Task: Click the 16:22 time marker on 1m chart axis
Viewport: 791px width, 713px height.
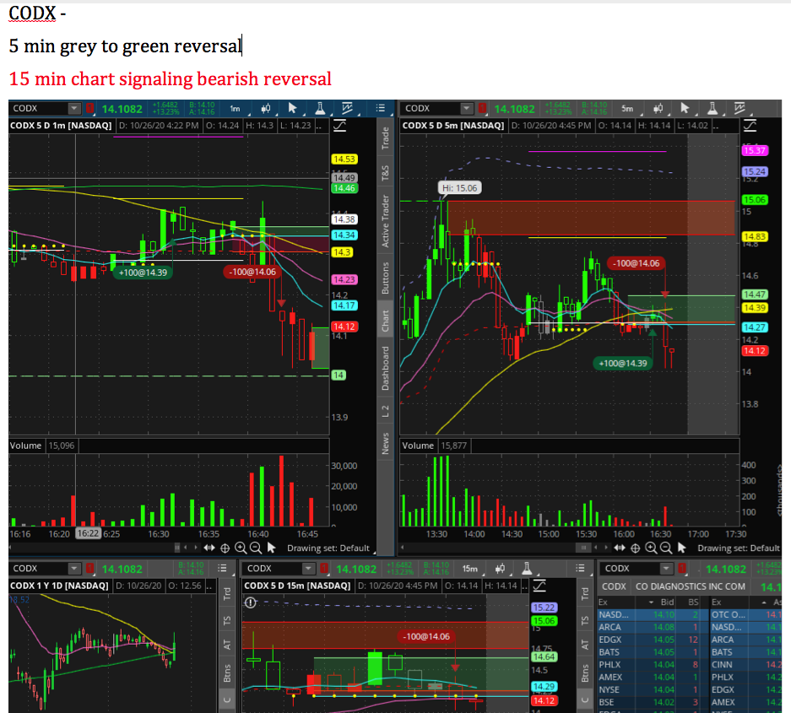Action: pyautogui.click(x=89, y=533)
